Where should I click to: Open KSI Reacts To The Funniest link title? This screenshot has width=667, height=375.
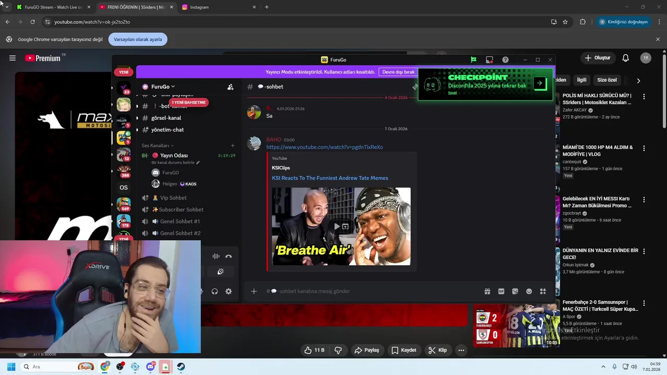coord(330,178)
